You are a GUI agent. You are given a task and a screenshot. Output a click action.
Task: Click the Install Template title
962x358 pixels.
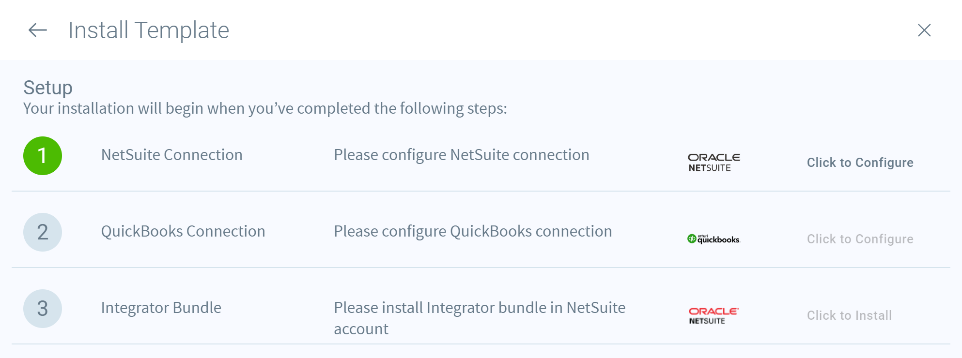149,30
